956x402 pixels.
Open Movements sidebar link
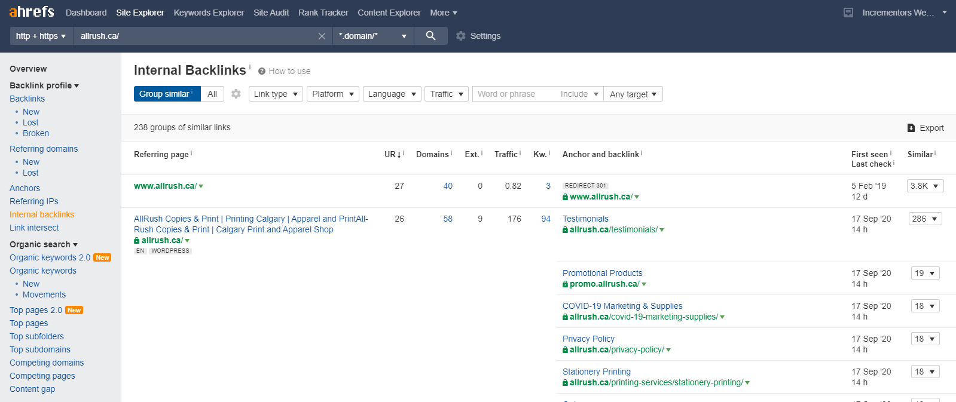(44, 294)
